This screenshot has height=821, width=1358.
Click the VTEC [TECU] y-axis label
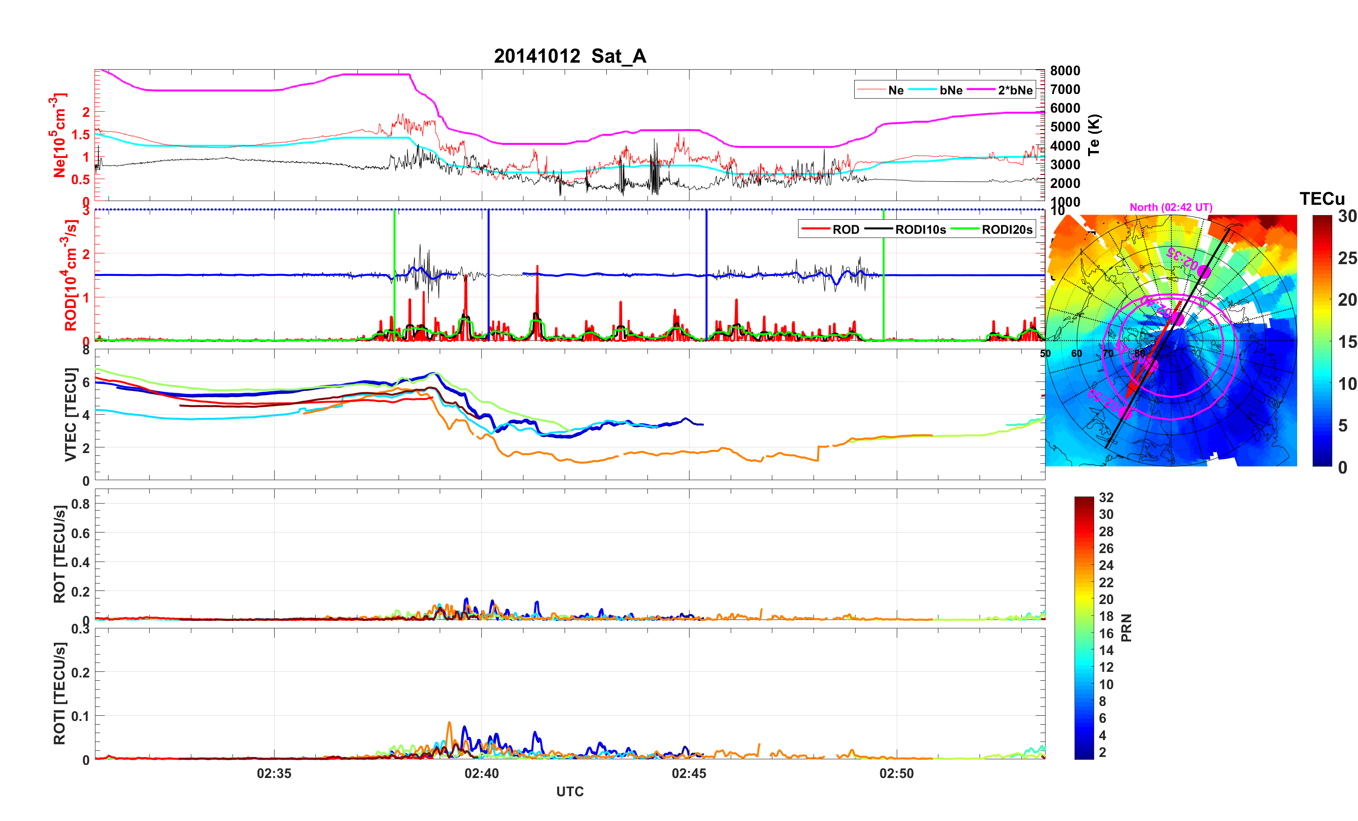tap(70, 414)
